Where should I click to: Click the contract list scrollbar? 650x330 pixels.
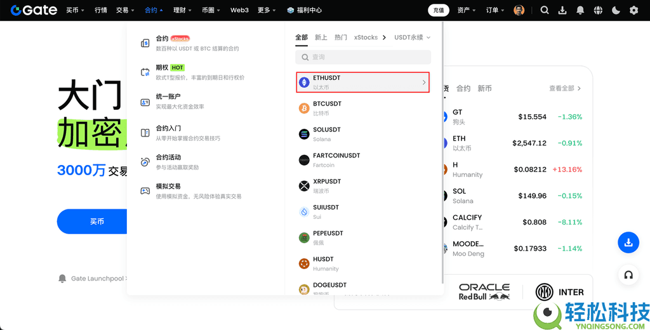coord(442,154)
